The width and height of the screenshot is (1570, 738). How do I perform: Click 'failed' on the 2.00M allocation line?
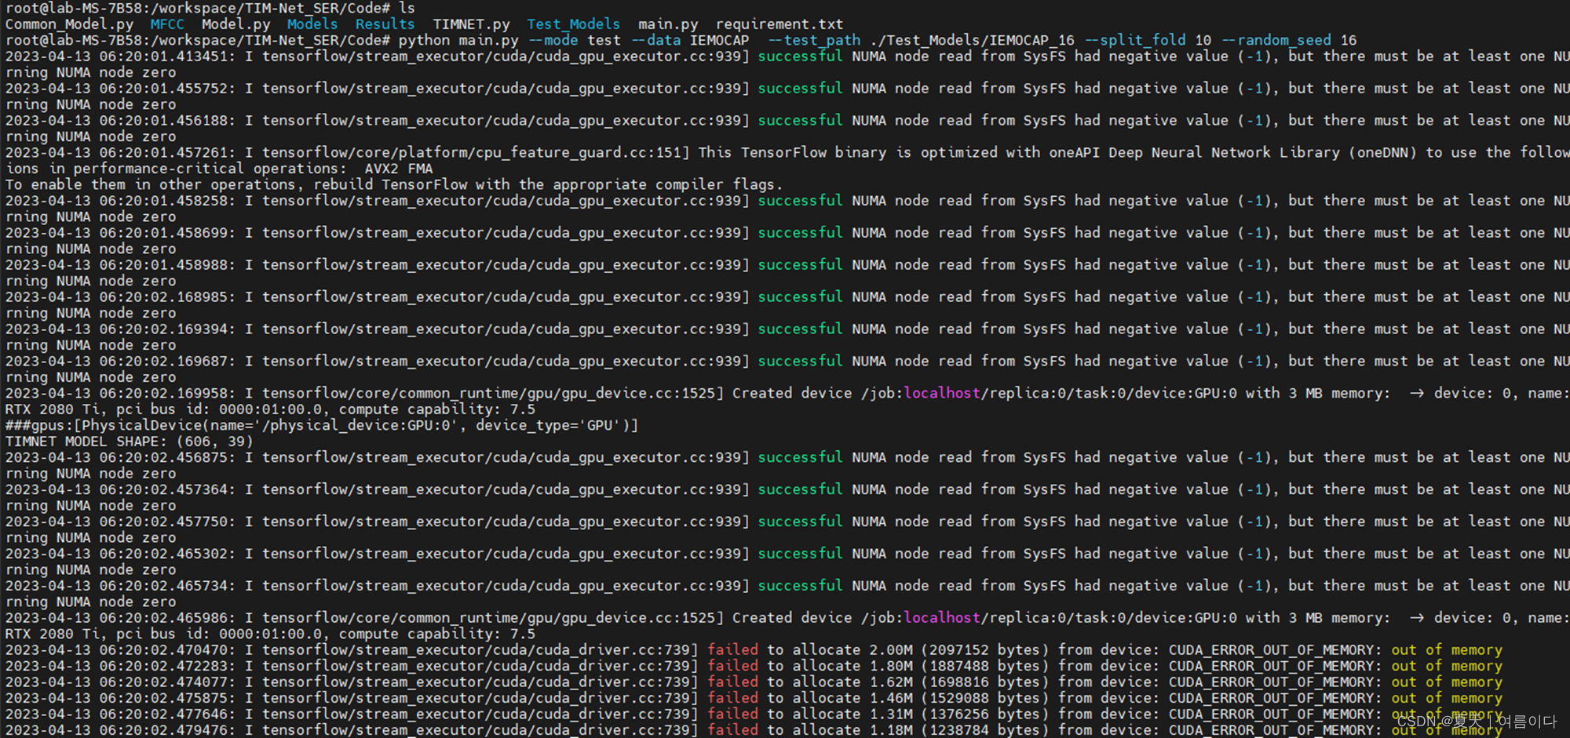point(732,649)
